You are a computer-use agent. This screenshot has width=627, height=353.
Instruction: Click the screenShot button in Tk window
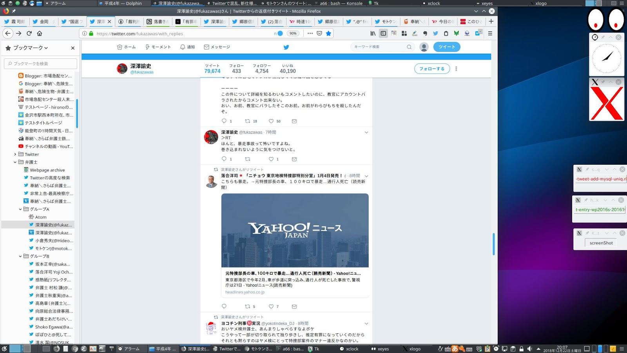[601, 243]
